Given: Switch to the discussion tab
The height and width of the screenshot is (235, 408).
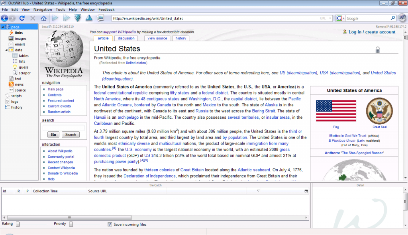Looking at the screenshot, I should [x=126, y=38].
